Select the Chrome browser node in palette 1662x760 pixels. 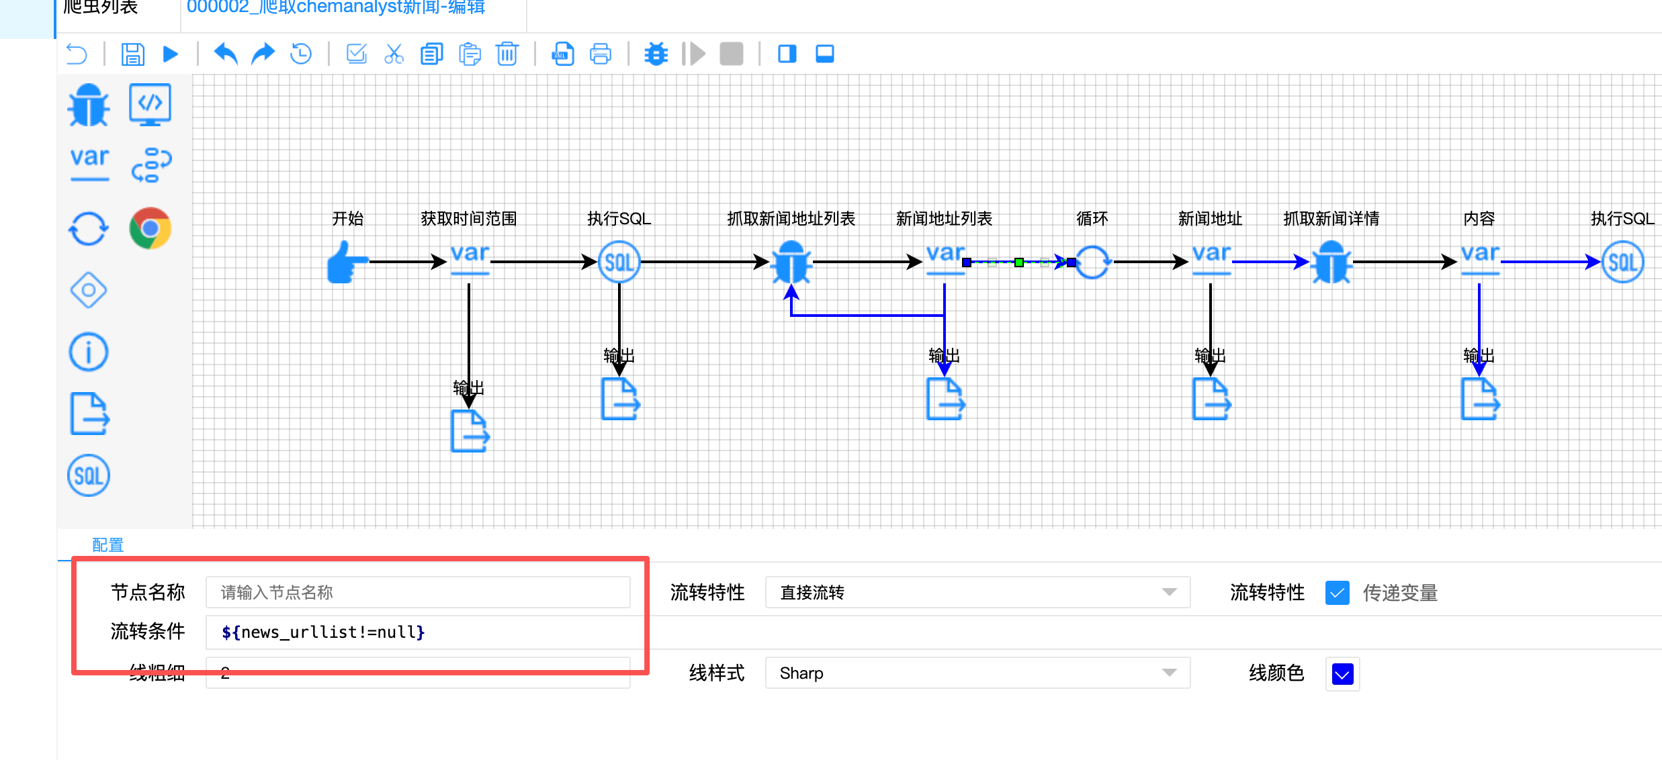click(150, 228)
